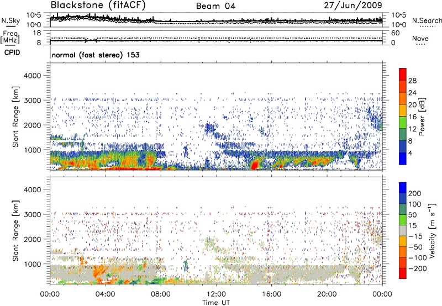Screen dimensions: 442x306
Task: Click the '-100' Velocity color bar tick
Action: coord(417,258)
